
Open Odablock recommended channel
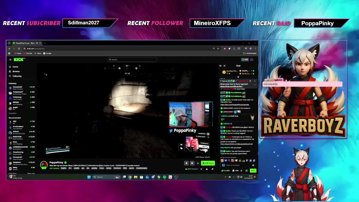point(22,163)
